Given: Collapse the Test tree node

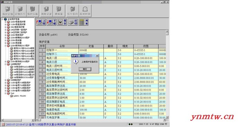Looking at the screenshot, I should tap(6, 93).
